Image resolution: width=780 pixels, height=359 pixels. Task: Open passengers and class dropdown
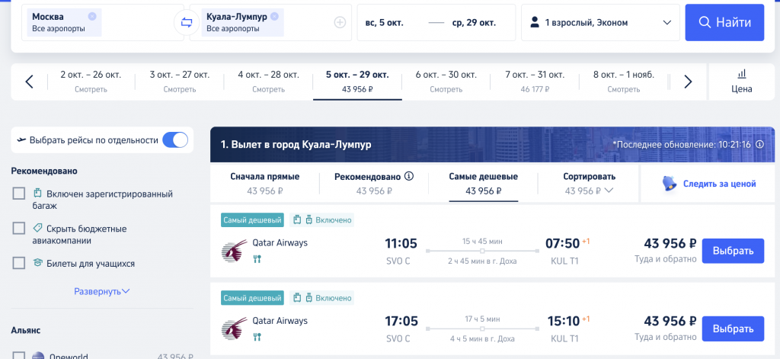pos(600,22)
